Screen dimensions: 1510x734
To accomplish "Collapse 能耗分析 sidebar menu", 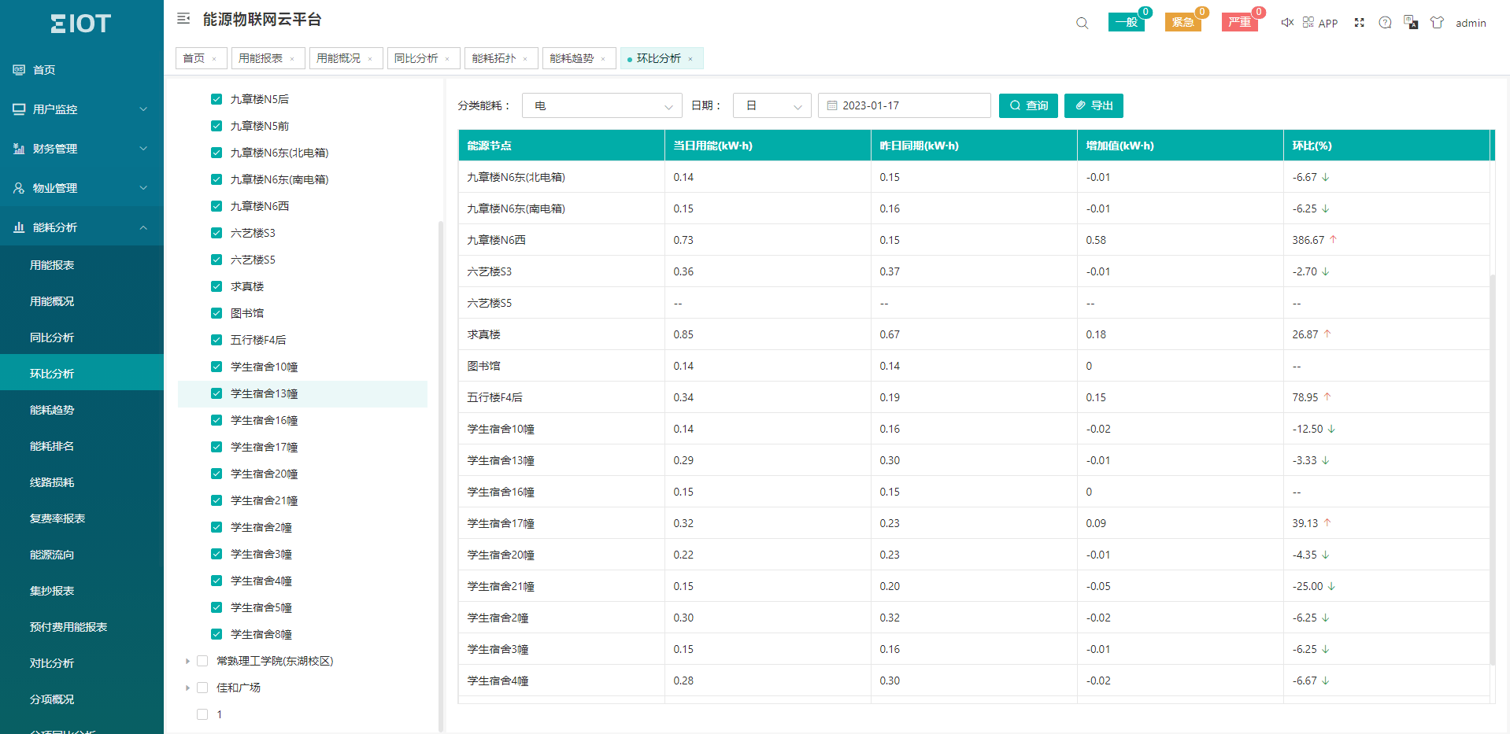I will [82, 227].
